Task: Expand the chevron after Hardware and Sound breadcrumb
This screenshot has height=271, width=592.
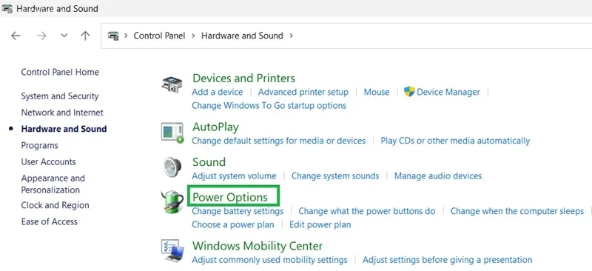Action: (x=291, y=36)
